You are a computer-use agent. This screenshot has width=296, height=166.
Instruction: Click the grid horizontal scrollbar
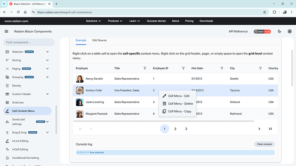point(164,121)
